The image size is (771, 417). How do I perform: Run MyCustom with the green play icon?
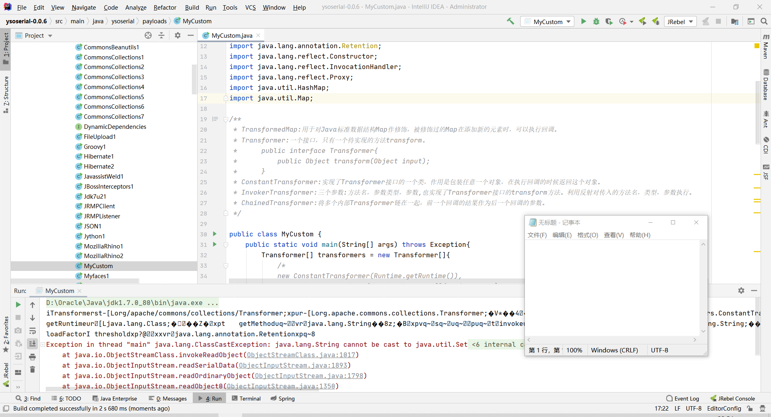pos(583,21)
